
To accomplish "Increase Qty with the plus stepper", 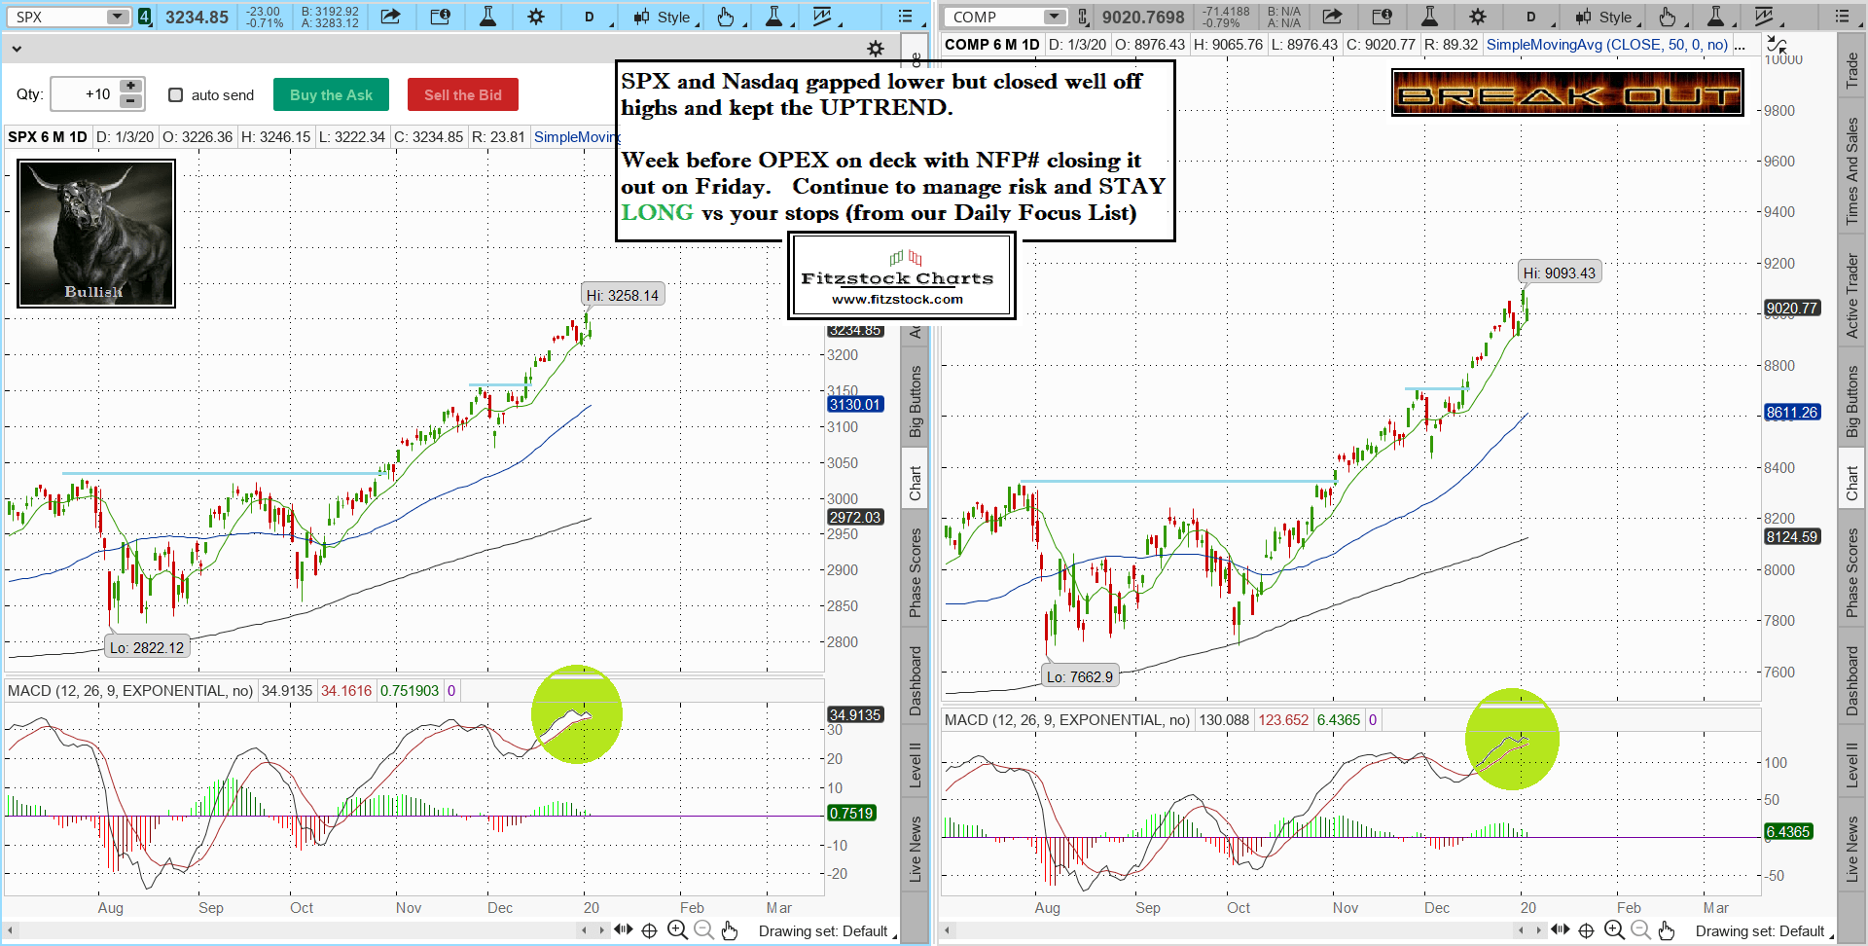I will click(x=130, y=87).
